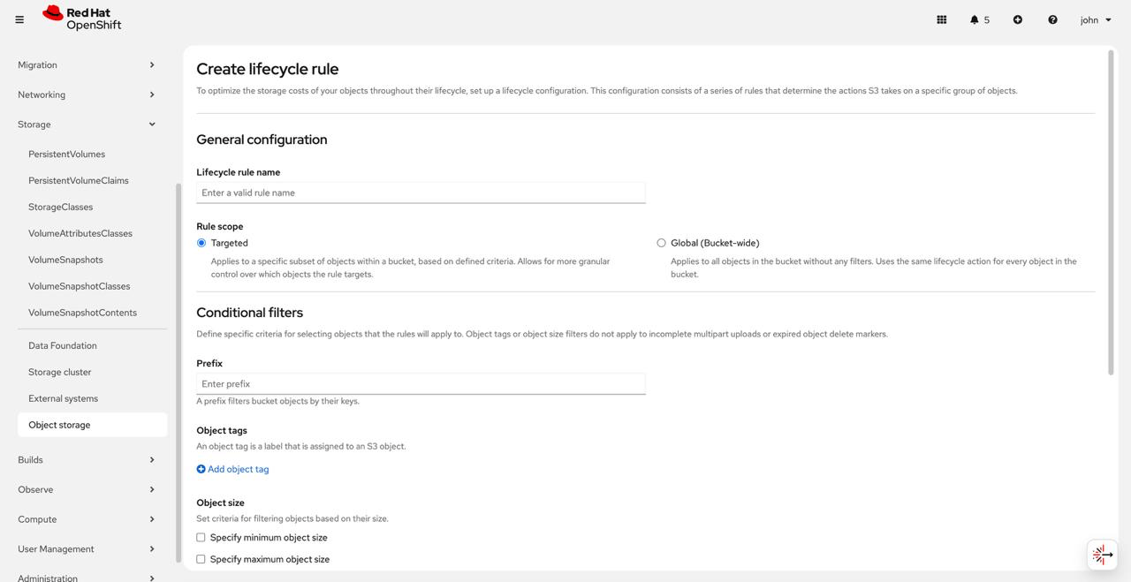Image resolution: width=1131 pixels, height=582 pixels.
Task: Open the john user dropdown
Action: (x=1096, y=19)
